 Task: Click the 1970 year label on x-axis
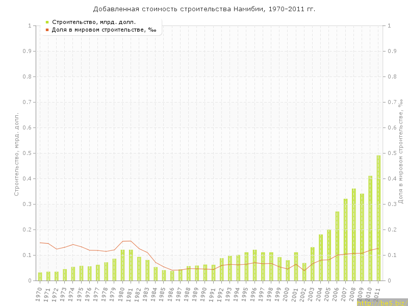(x=39, y=293)
